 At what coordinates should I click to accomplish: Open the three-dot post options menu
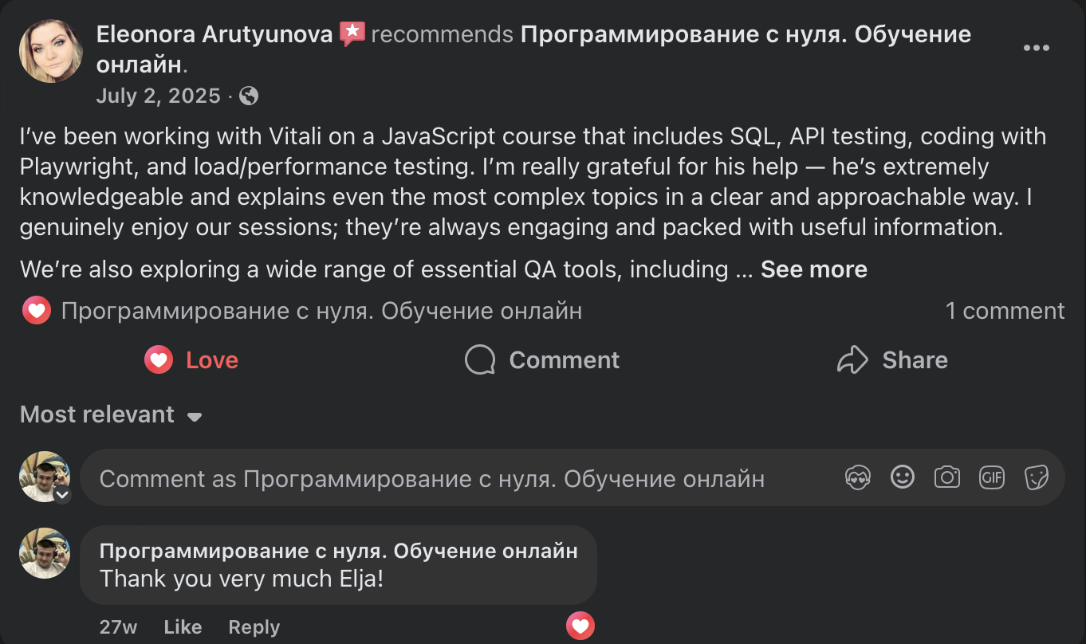click(1036, 48)
